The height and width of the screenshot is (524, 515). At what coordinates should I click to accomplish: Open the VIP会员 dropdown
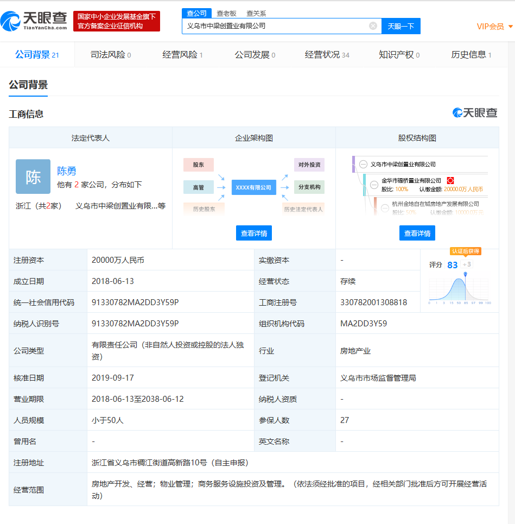coord(494,27)
